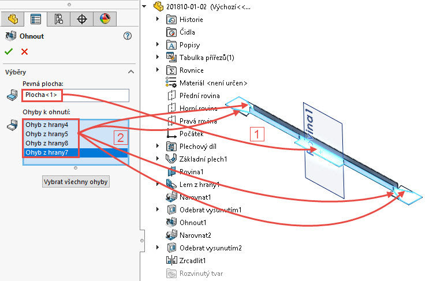The width and height of the screenshot is (433, 281).
Task: Click the Tabulka přířezů cut list icon
Action: 171,58
